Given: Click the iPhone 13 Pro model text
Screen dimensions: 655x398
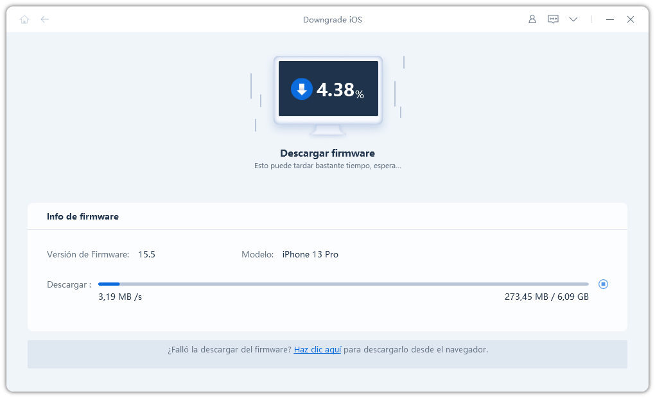Looking at the screenshot, I should point(310,254).
